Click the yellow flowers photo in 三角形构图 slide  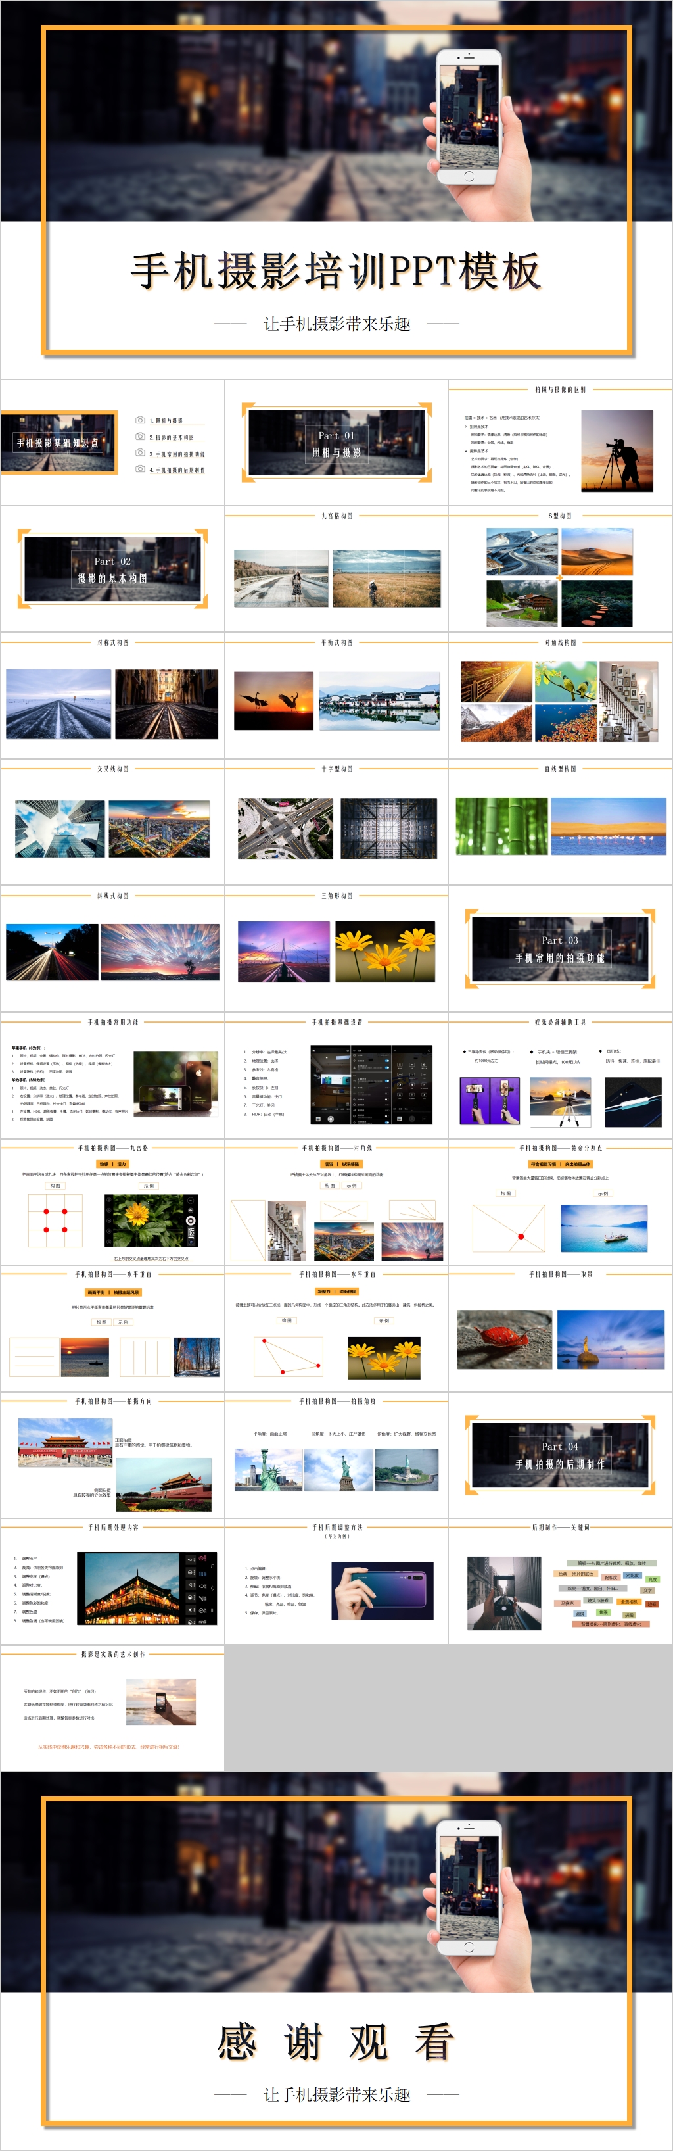[x=385, y=952]
